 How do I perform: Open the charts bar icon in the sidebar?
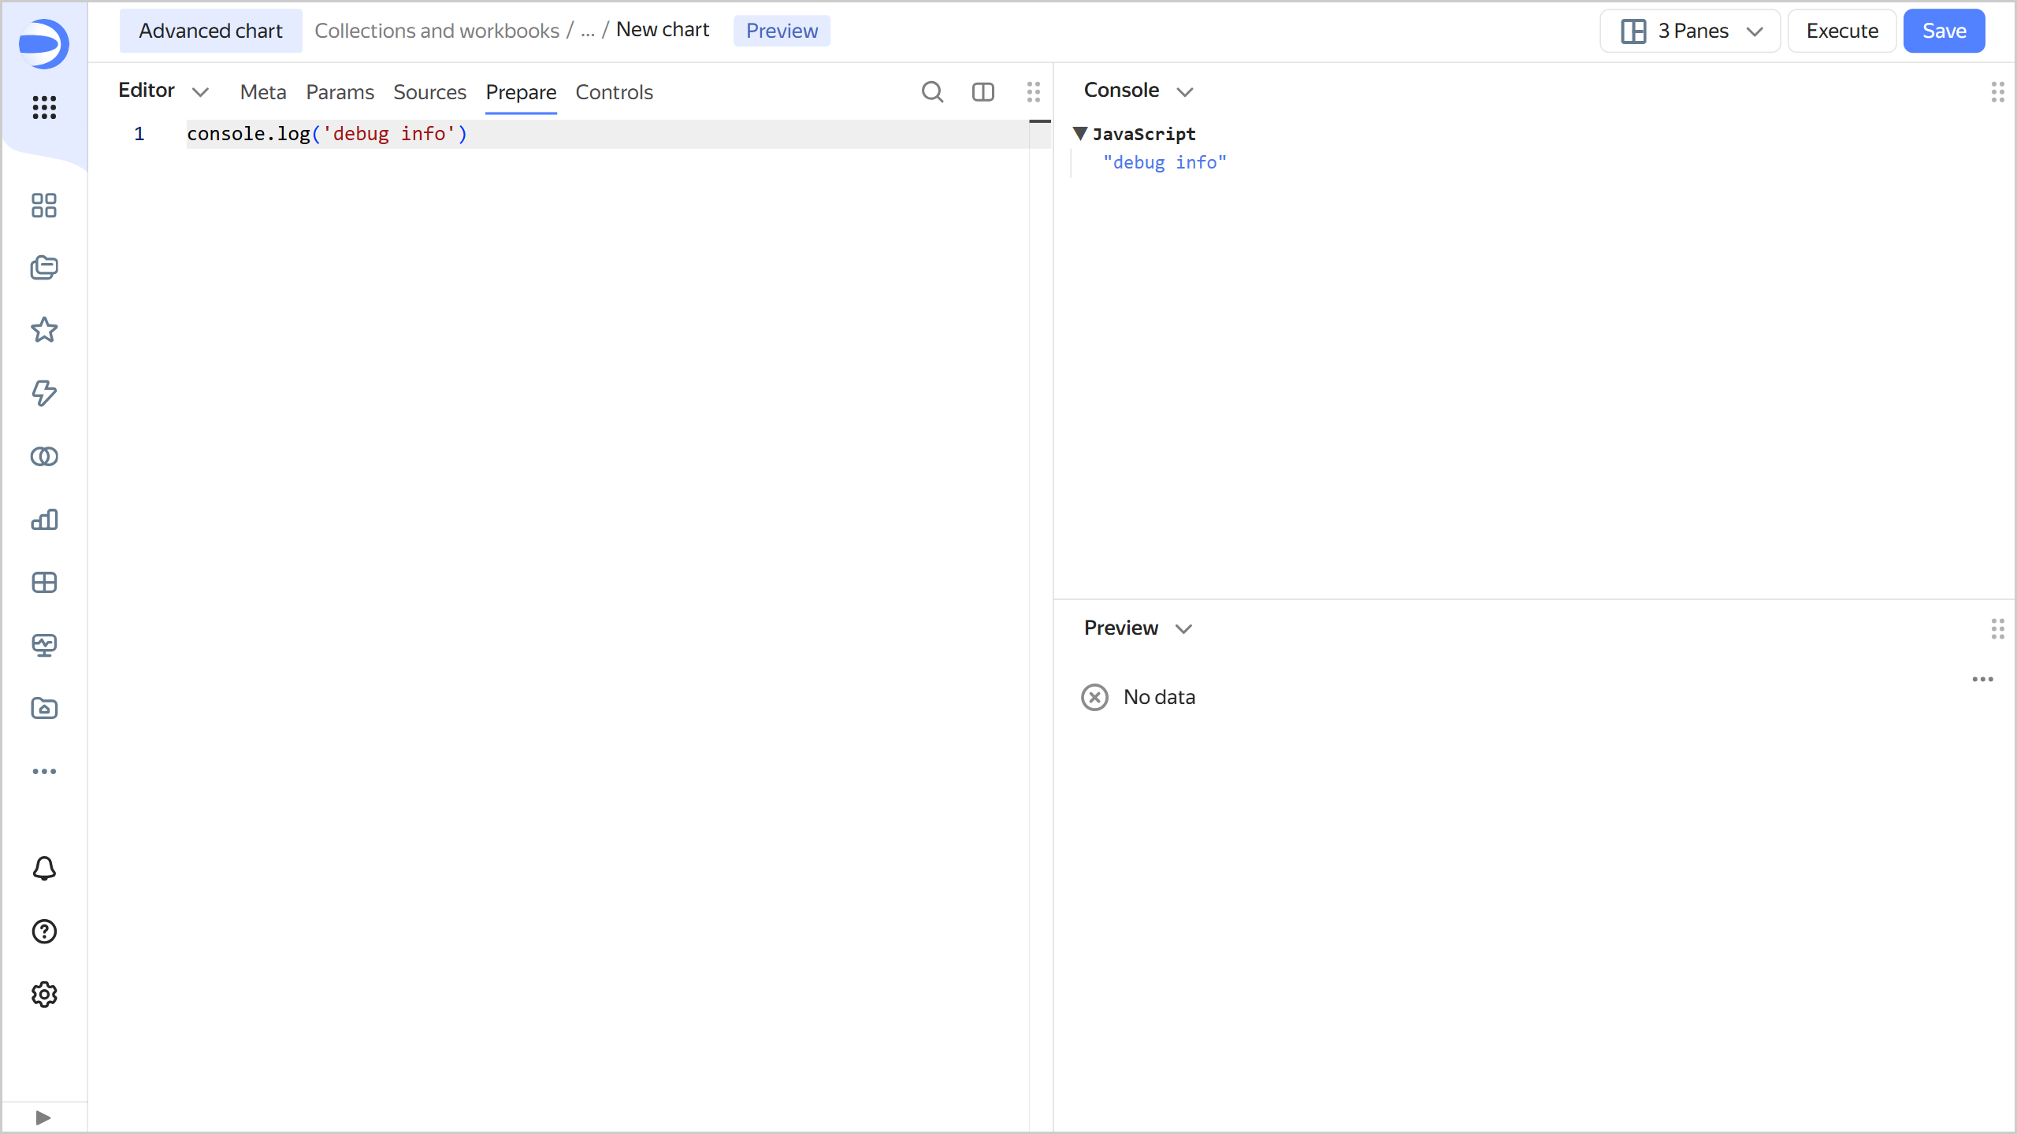pyautogui.click(x=44, y=520)
